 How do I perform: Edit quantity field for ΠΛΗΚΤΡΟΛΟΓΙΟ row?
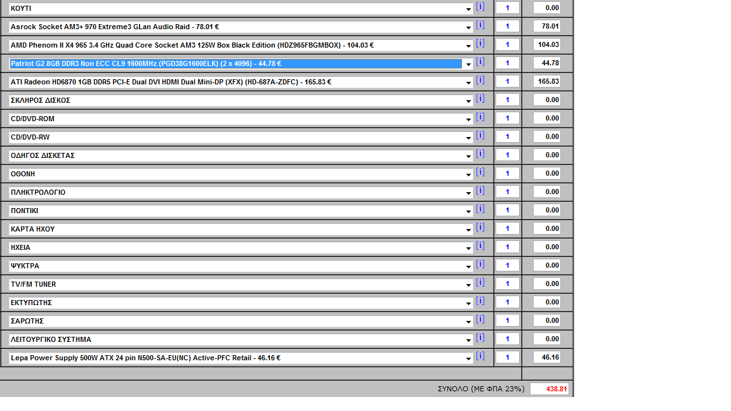click(x=507, y=192)
